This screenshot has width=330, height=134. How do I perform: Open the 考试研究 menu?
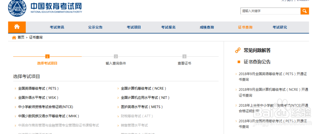click(x=280, y=27)
